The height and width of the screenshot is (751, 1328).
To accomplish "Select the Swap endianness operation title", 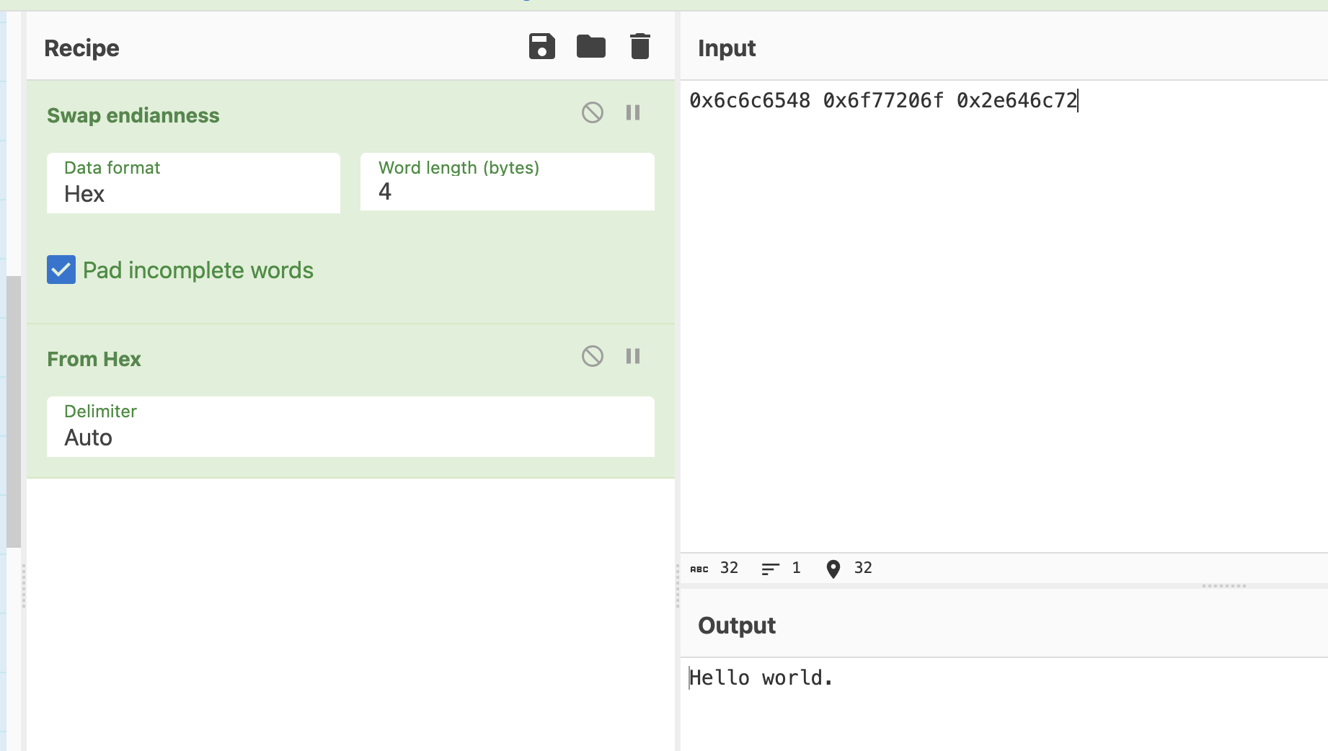I will point(133,115).
